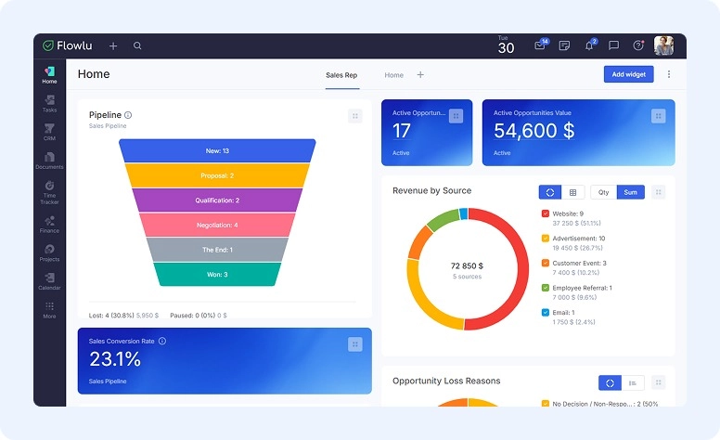Open the three-dot dashboard options menu
The height and width of the screenshot is (440, 720).
click(669, 74)
